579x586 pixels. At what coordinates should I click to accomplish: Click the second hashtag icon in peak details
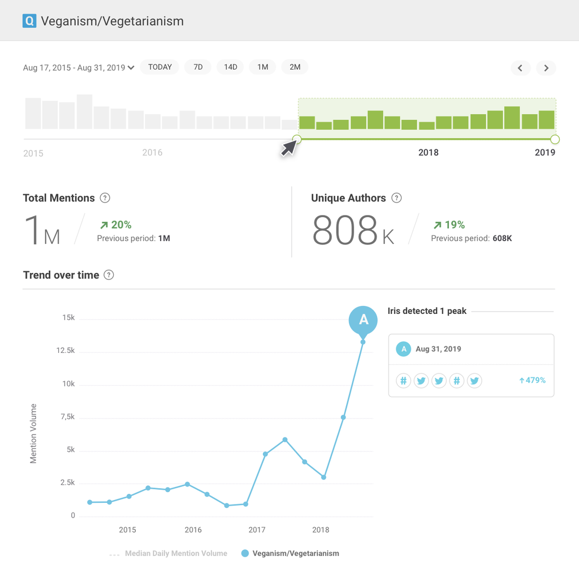(x=457, y=381)
